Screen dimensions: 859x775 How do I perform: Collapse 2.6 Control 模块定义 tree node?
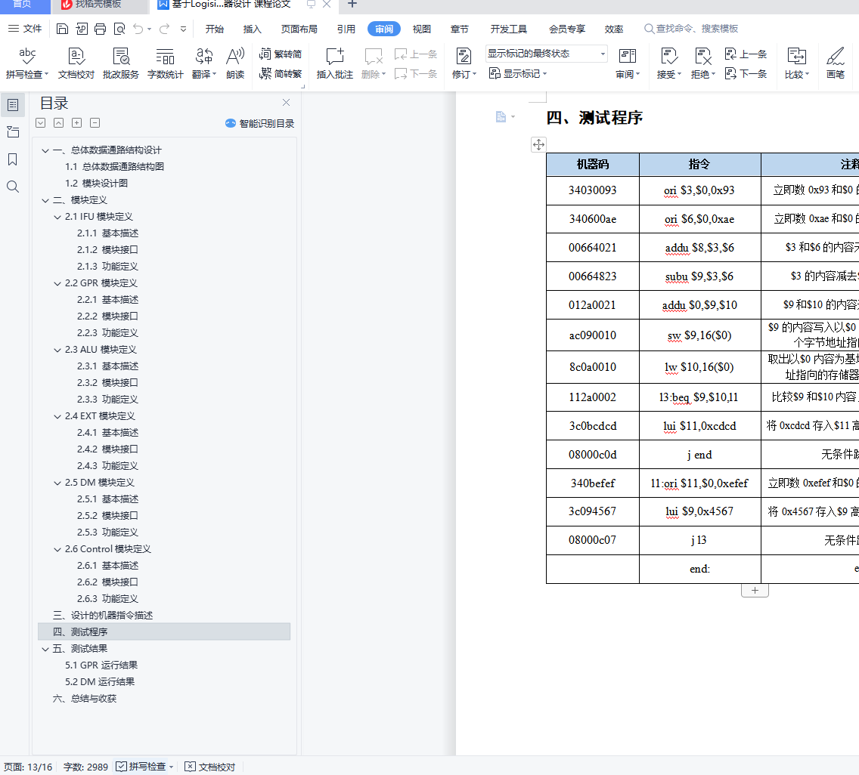57,549
